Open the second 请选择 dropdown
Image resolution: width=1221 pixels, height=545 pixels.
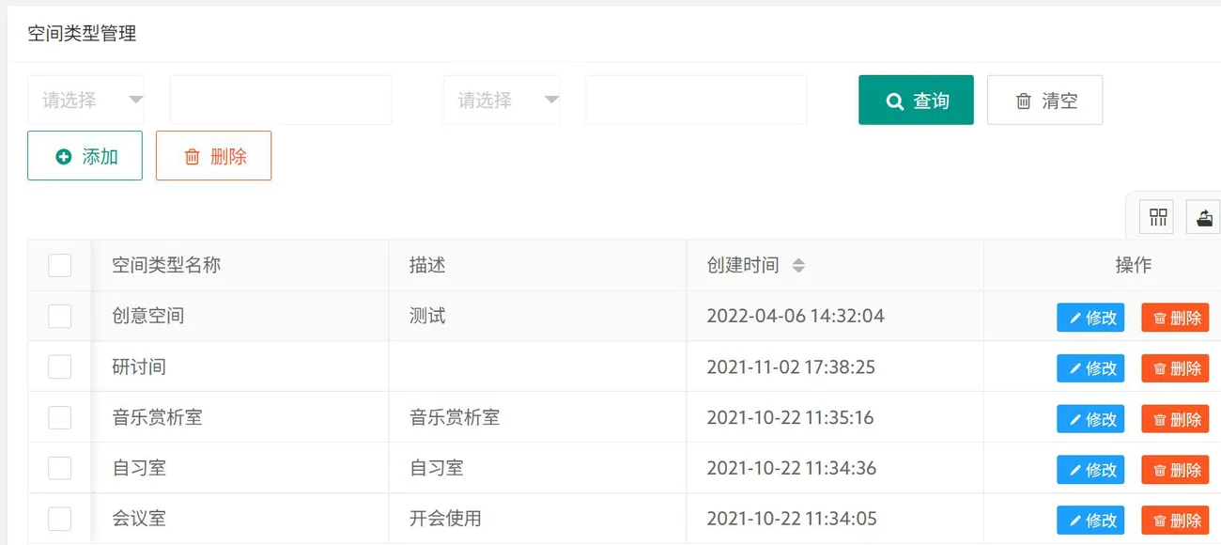click(502, 100)
